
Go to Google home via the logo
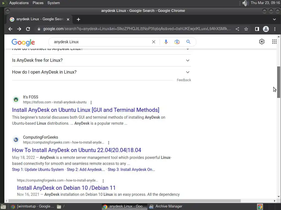(x=23, y=42)
